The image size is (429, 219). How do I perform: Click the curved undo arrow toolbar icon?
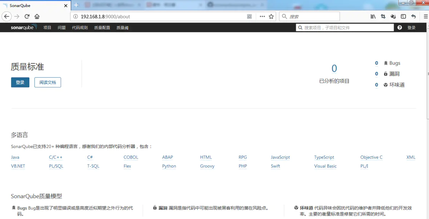414,16
